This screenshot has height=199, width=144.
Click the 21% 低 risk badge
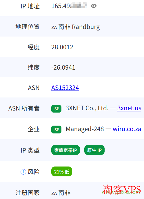click(x=62, y=172)
